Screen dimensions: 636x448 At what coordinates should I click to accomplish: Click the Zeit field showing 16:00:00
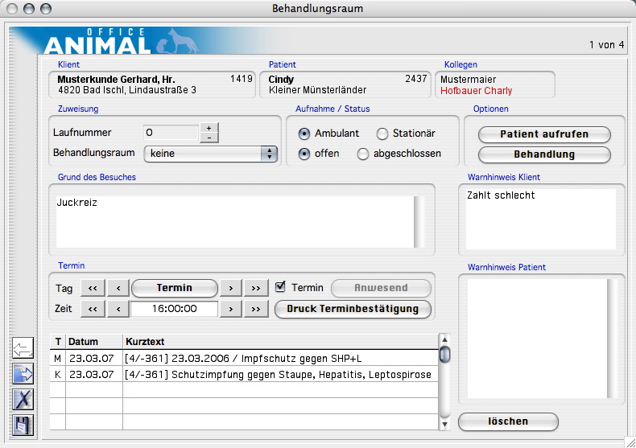point(175,309)
